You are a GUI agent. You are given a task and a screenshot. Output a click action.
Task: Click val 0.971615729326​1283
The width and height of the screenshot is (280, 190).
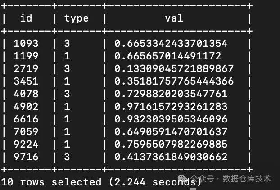tap(171, 106)
